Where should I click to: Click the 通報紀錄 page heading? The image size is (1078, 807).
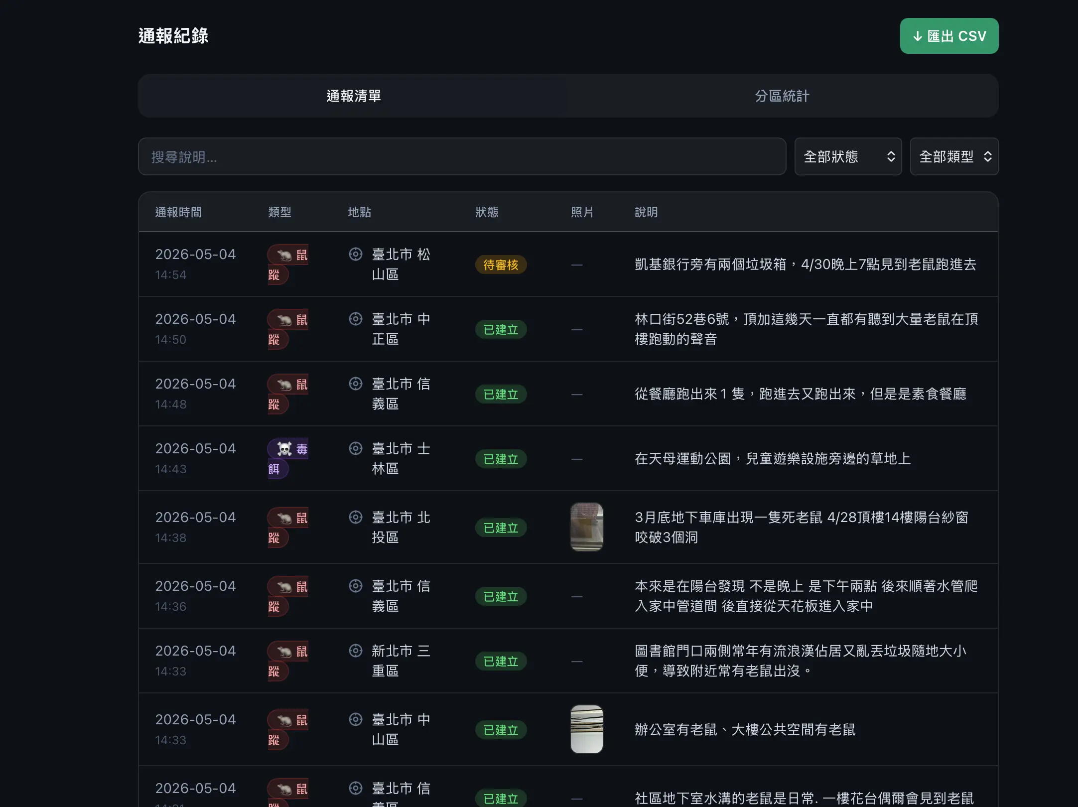pos(173,36)
